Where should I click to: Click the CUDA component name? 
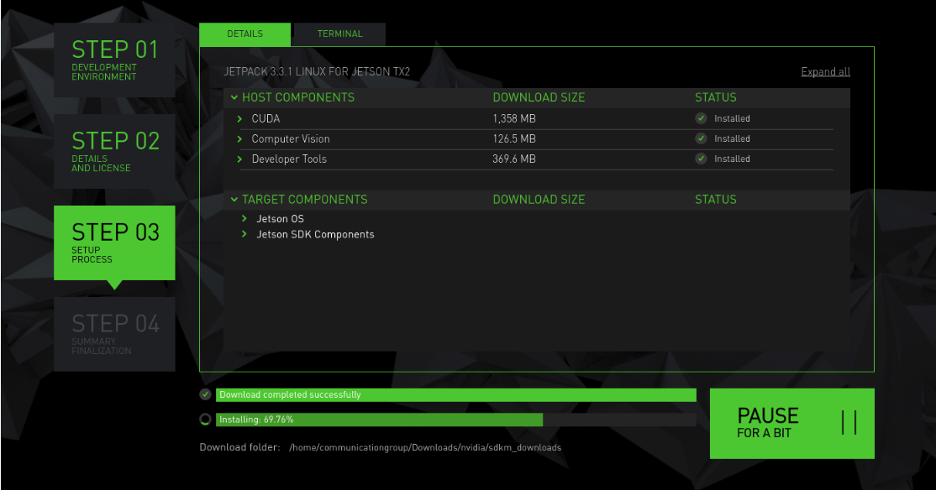pos(266,118)
